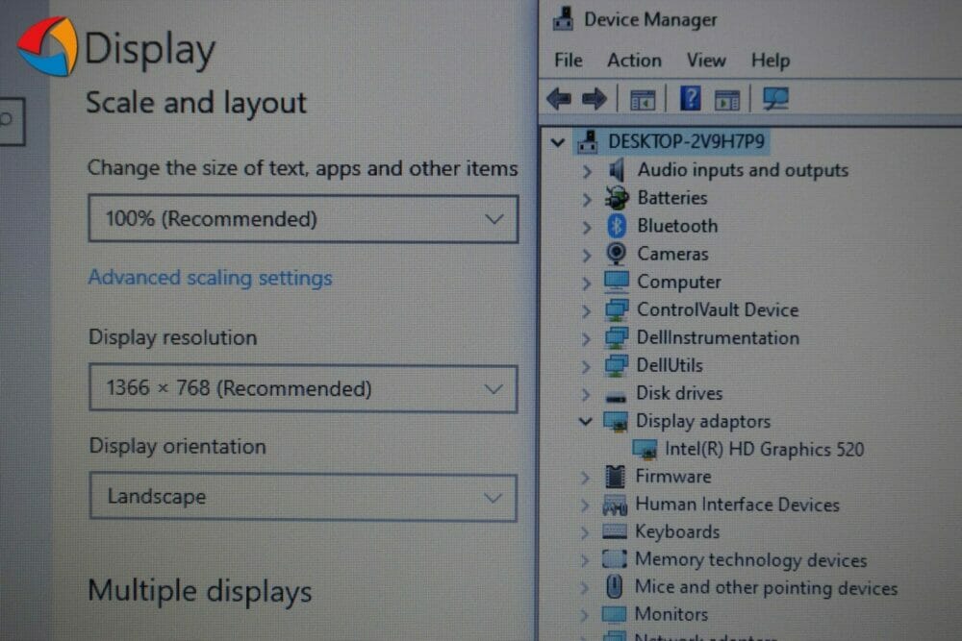Select the "Display adaptors" label
Screen dimensions: 962x641
point(703,421)
